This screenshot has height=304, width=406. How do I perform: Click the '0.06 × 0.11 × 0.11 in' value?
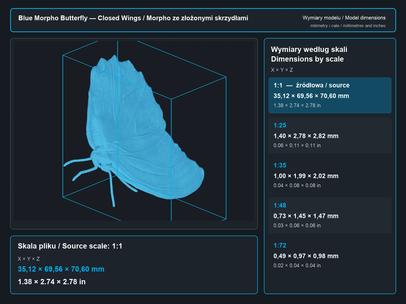(297, 145)
